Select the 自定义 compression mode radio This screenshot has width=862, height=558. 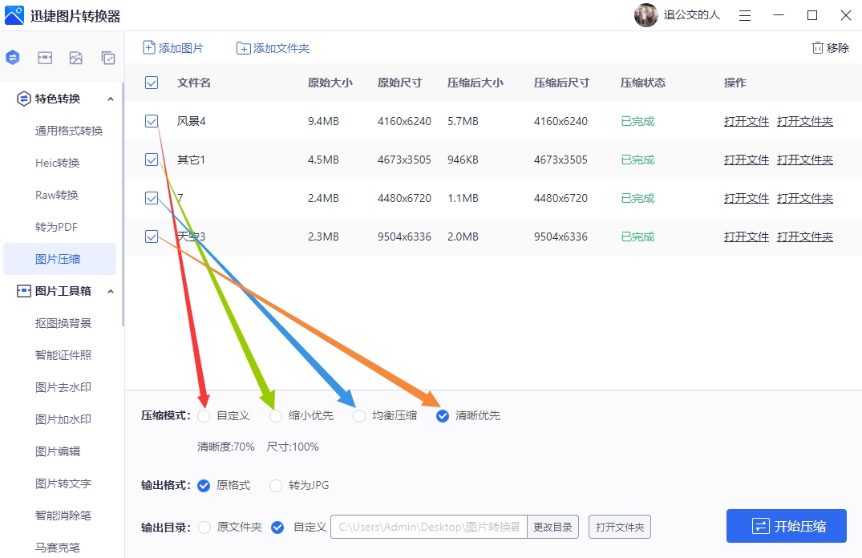click(x=204, y=416)
